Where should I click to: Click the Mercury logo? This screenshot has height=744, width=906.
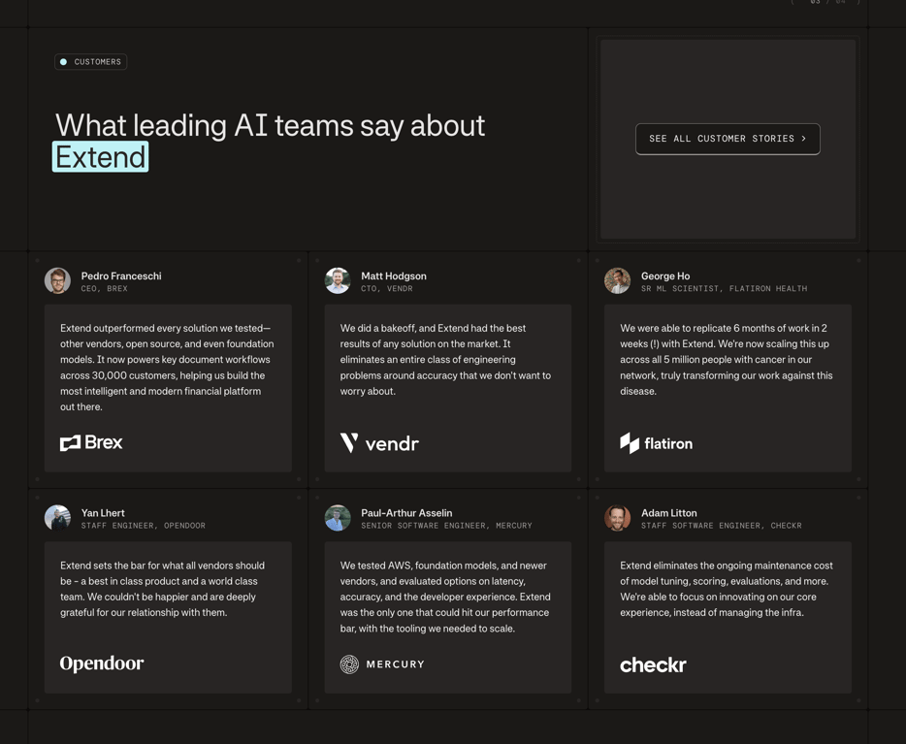[382, 664]
